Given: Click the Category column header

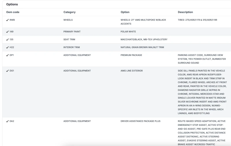Looking at the screenshot, I should pyautogui.click(x=69, y=12).
